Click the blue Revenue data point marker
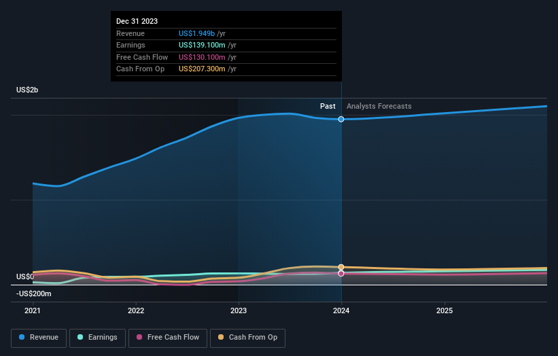 tap(341, 119)
